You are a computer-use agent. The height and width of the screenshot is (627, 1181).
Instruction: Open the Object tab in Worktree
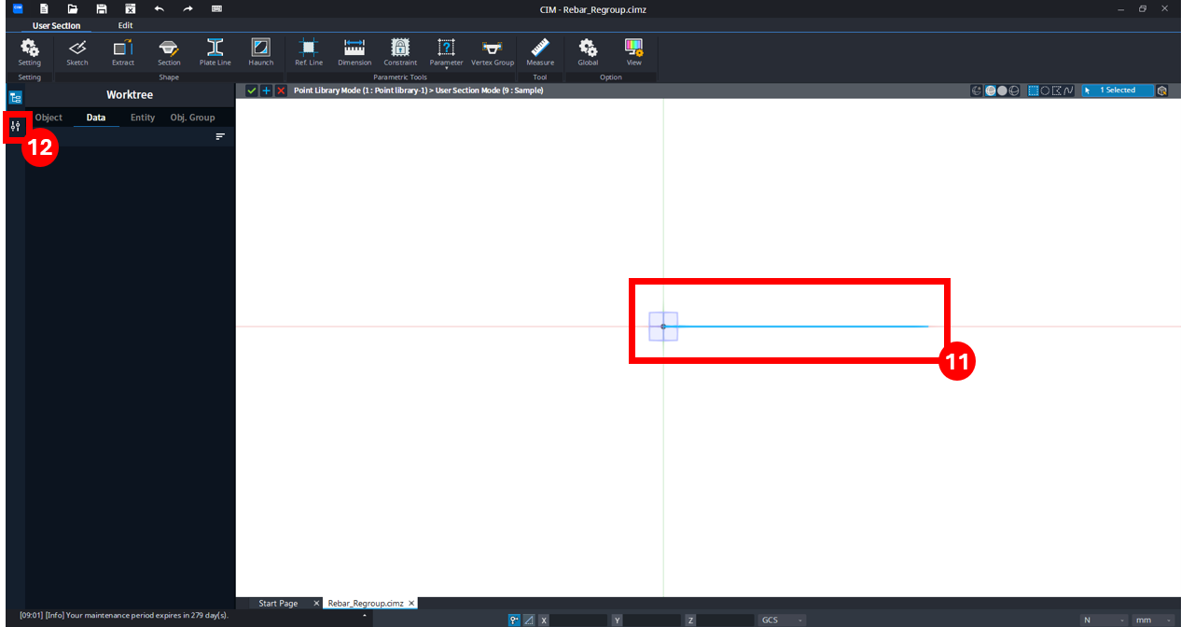click(49, 118)
